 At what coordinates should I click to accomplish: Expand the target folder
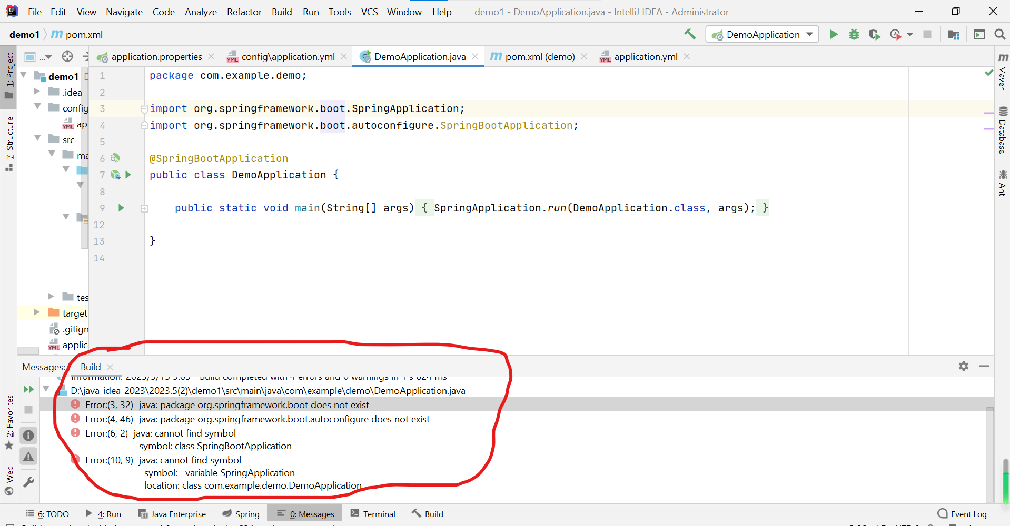[37, 312]
